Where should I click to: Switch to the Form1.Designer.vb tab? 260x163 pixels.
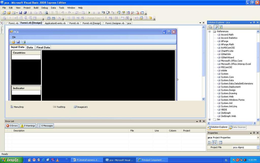pyautogui.click(x=115, y=23)
